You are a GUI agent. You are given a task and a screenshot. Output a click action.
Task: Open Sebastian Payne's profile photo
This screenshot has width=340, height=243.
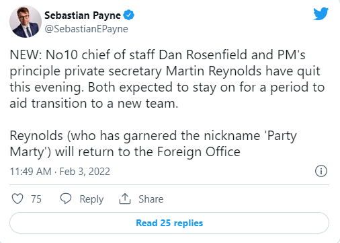(26, 22)
